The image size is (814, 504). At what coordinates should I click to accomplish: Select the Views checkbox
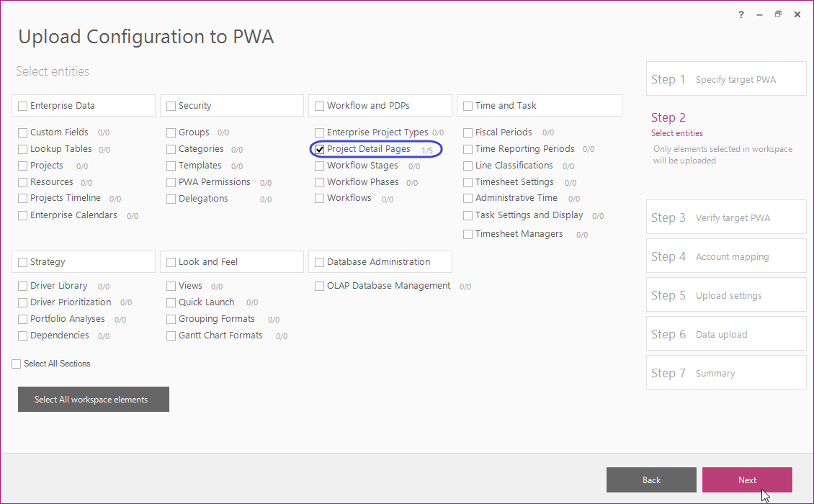coord(171,286)
